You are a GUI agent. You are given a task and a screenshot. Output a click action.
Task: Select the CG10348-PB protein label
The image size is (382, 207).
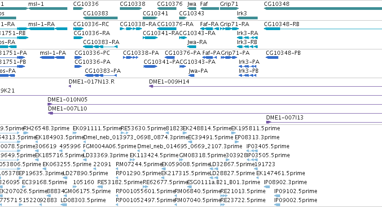coord(283,53)
